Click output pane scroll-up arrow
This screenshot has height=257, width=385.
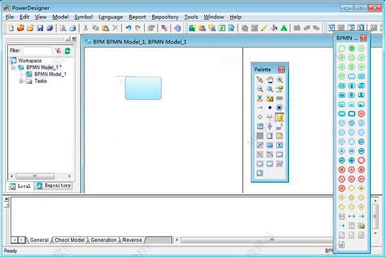pyautogui.click(x=375, y=201)
